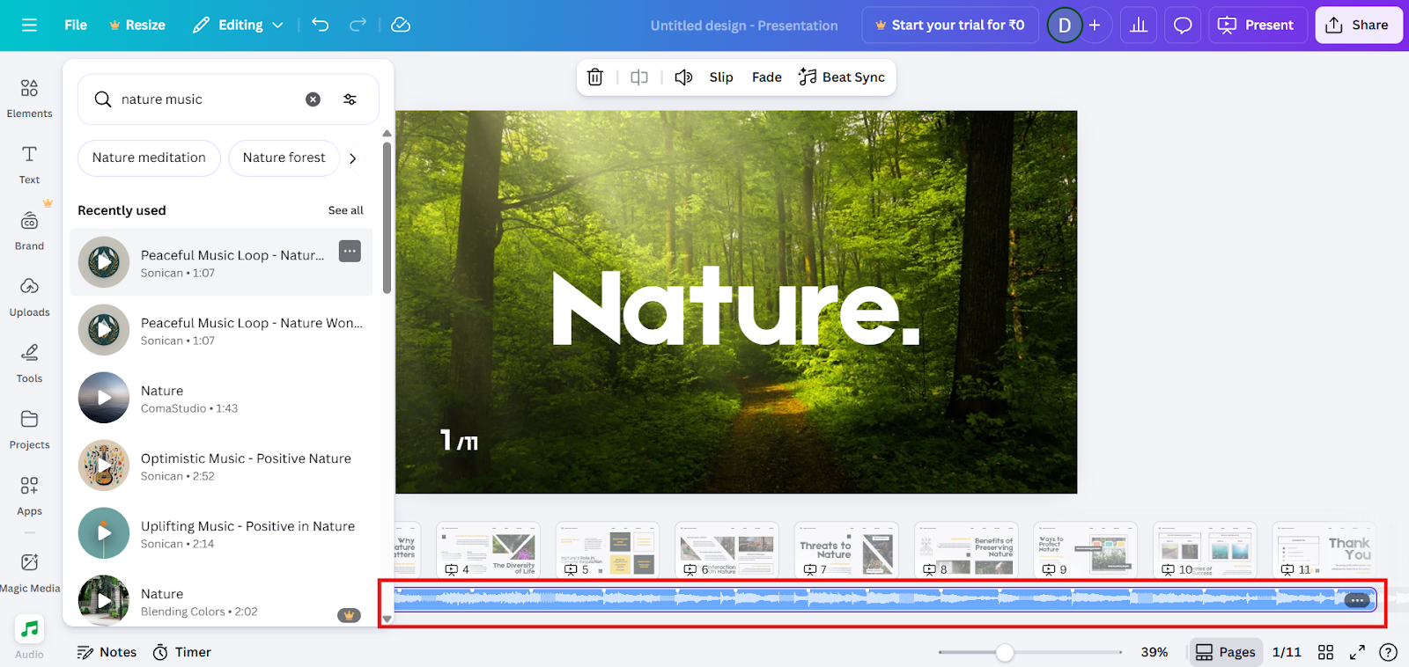Check cloud save status icon
This screenshot has height=667, width=1409.
pos(401,25)
